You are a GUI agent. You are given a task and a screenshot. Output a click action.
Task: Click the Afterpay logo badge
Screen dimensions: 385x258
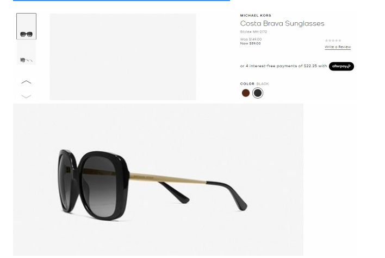[341, 66]
